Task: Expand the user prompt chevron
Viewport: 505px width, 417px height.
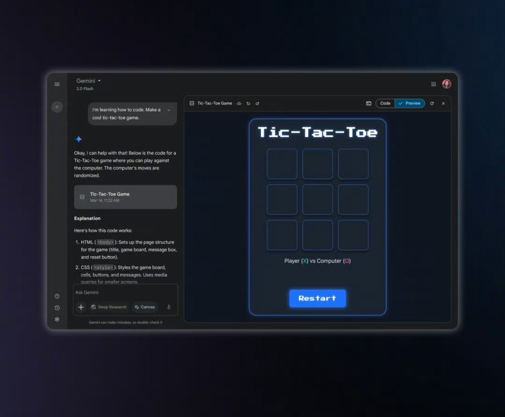Action: click(x=169, y=110)
